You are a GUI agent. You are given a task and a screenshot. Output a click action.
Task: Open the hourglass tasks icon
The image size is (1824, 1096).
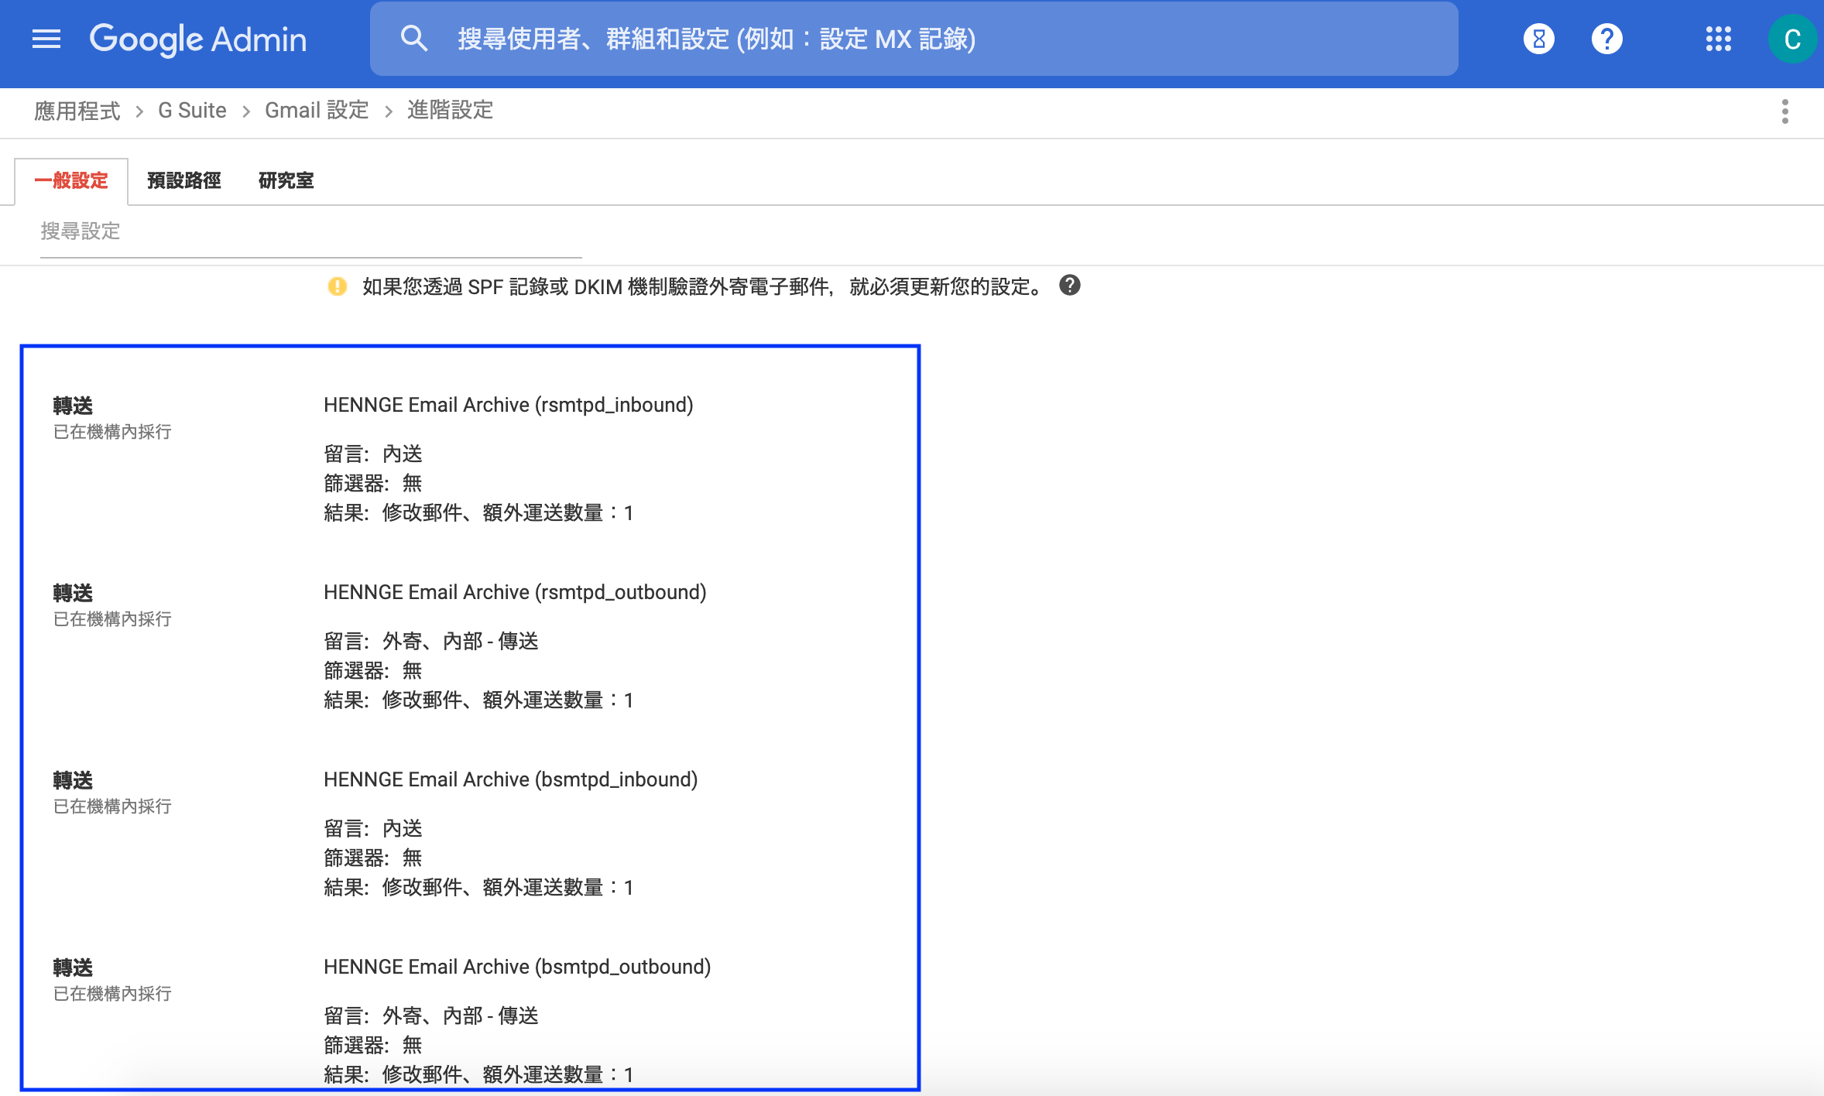[1538, 39]
